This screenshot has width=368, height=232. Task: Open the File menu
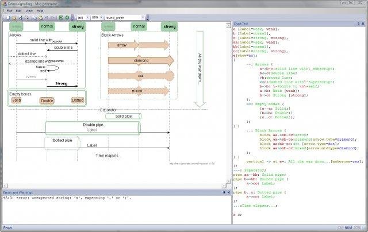(x=9, y=10)
